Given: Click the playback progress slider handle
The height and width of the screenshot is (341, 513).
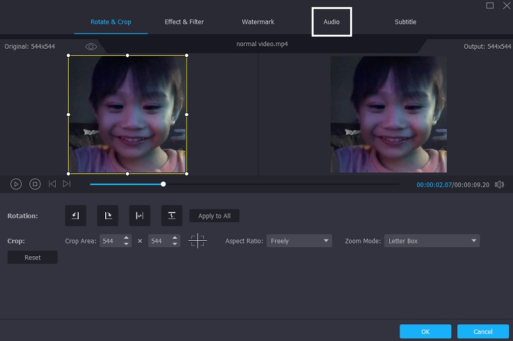Looking at the screenshot, I should [x=164, y=184].
